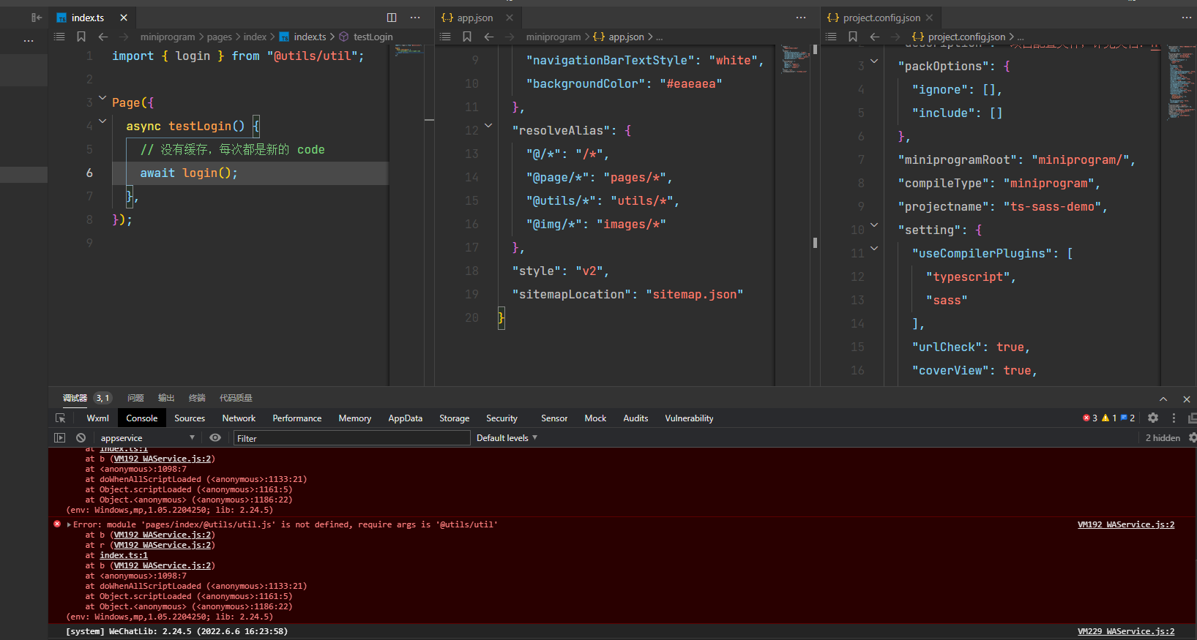Open the Sources devtools tab
The width and height of the screenshot is (1197, 640).
190,418
